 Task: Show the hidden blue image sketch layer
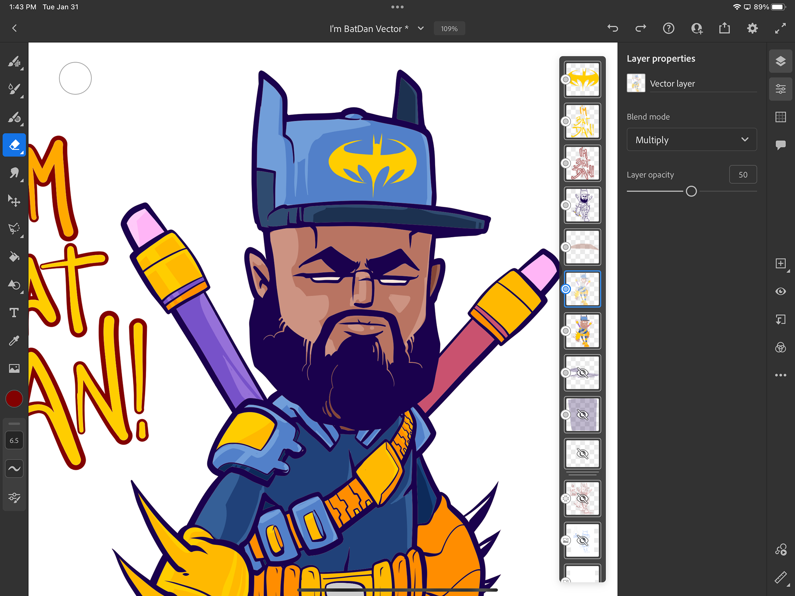point(583,541)
